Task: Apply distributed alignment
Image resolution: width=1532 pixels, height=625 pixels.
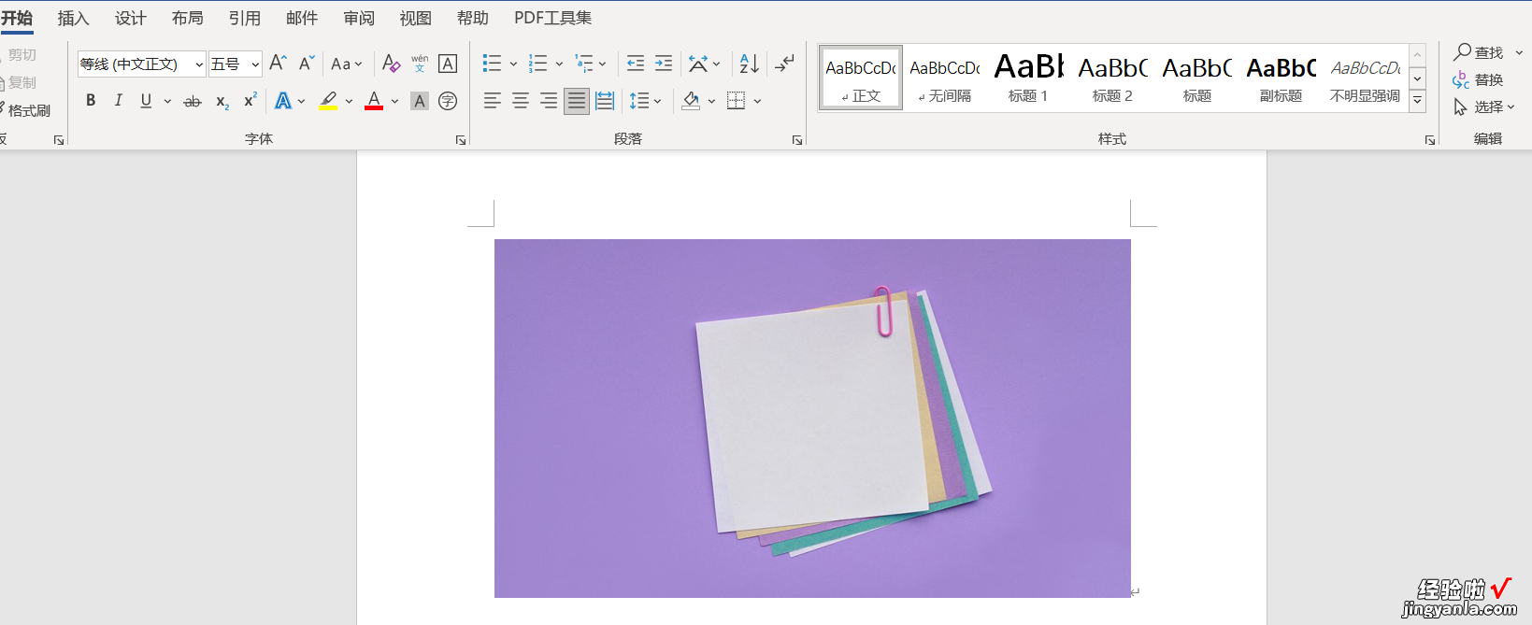Action: [x=605, y=101]
